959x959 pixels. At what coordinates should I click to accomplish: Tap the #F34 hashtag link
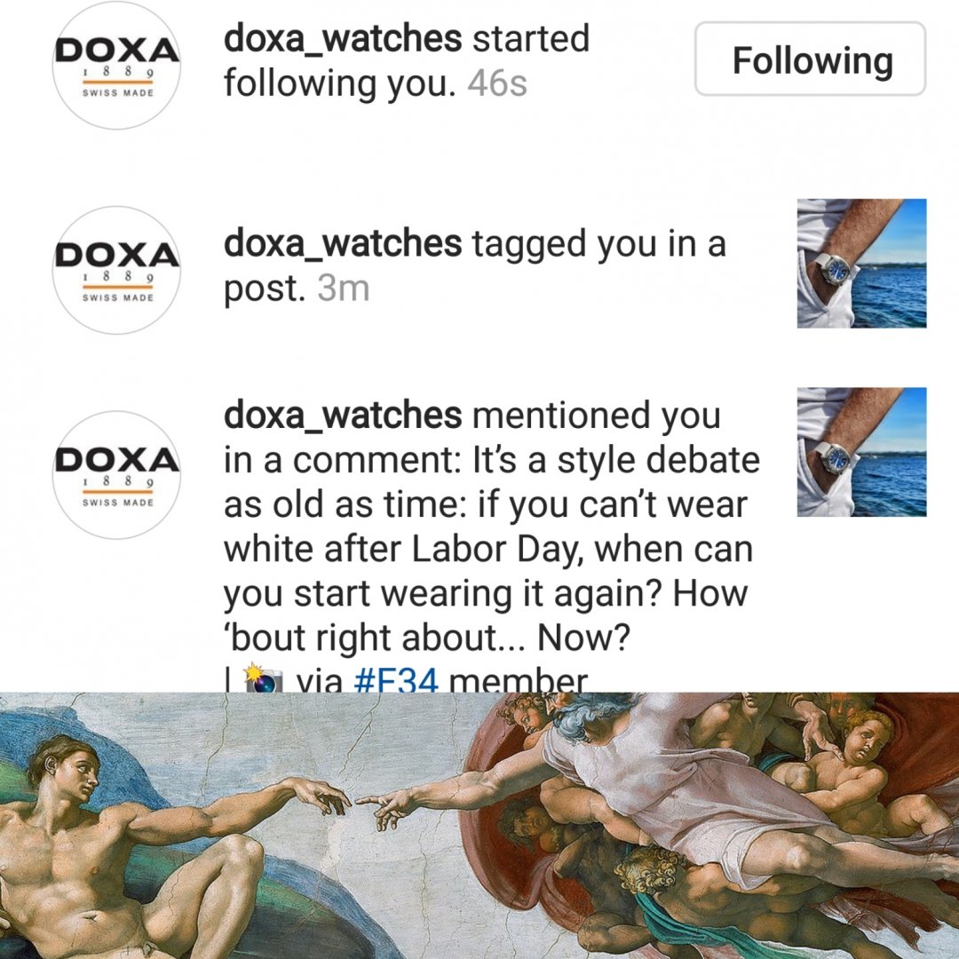[396, 680]
